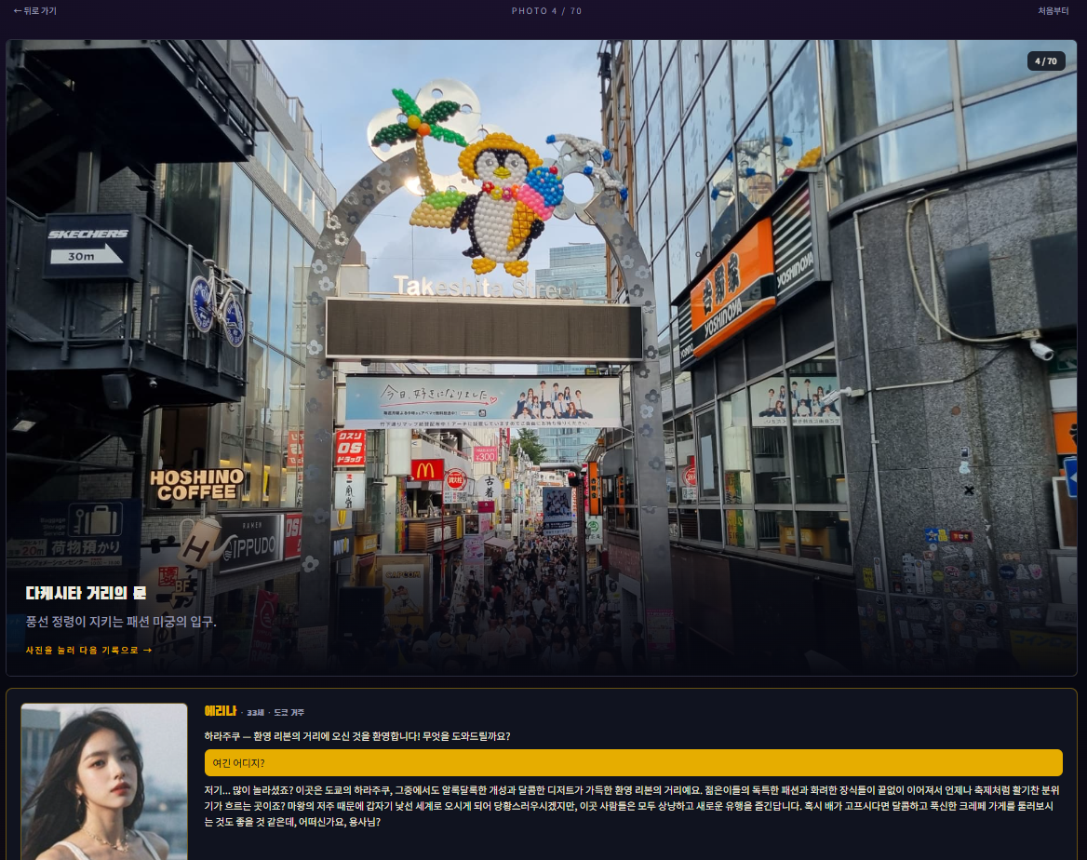Click the reply paragraph starting '저기... 많이 놀라셨죠?'
This screenshot has height=860, width=1087.
pyautogui.click(x=632, y=806)
